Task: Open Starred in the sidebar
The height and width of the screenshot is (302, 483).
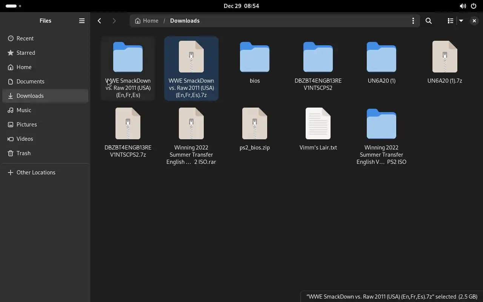Action: pyautogui.click(x=45, y=53)
